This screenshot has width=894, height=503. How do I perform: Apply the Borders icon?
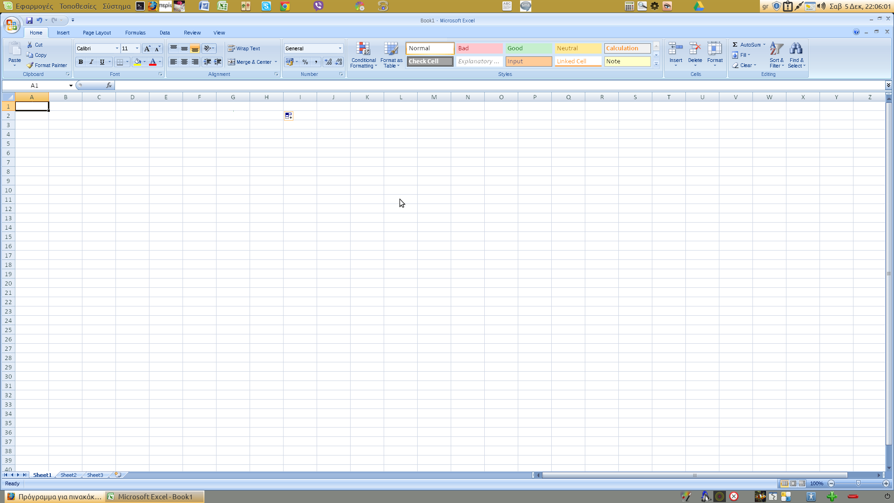120,62
